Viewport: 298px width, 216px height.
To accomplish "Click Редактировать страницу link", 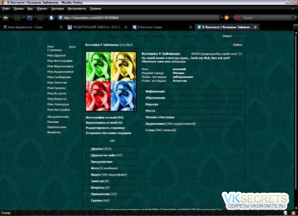I will click(x=105, y=128).
